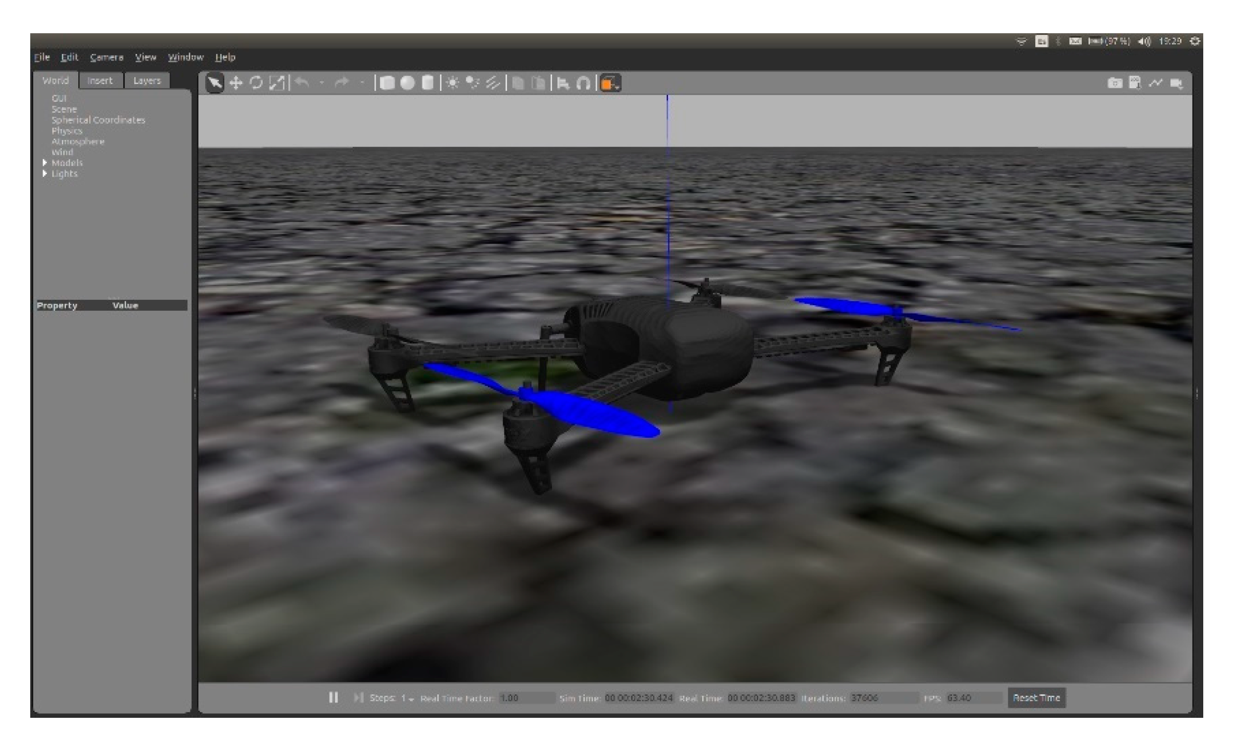Screen dimensions: 1234x743
Task: Undo the last scene action
Action: [301, 83]
